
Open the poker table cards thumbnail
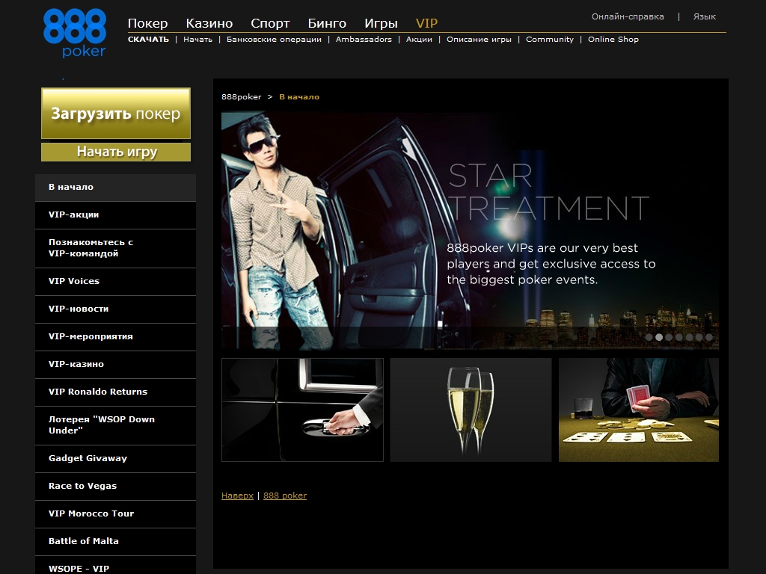click(x=638, y=410)
